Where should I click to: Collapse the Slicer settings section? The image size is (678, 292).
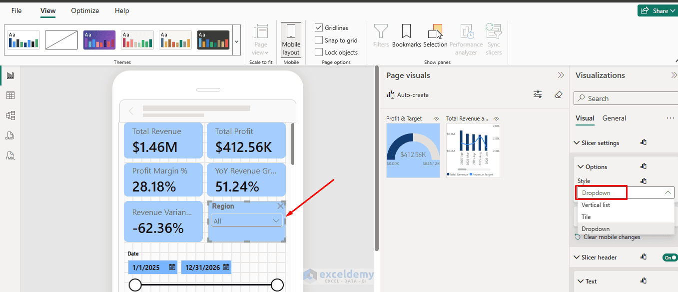pyautogui.click(x=577, y=142)
